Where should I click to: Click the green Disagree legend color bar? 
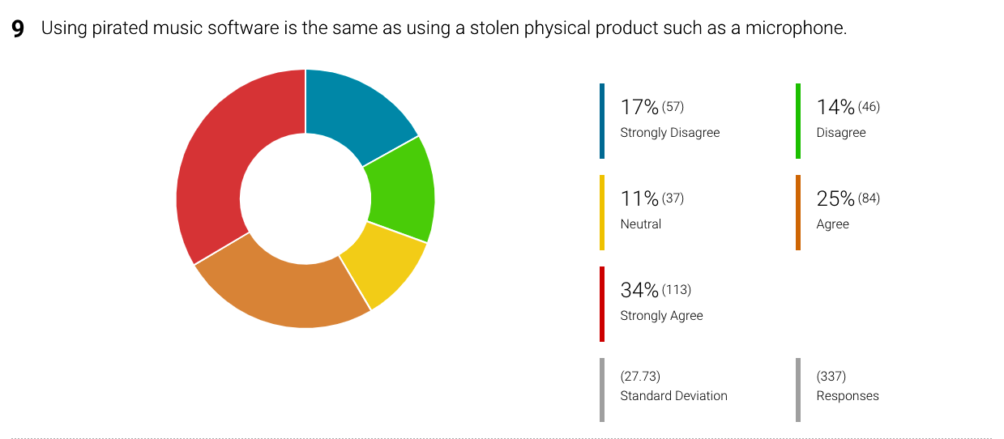798,121
